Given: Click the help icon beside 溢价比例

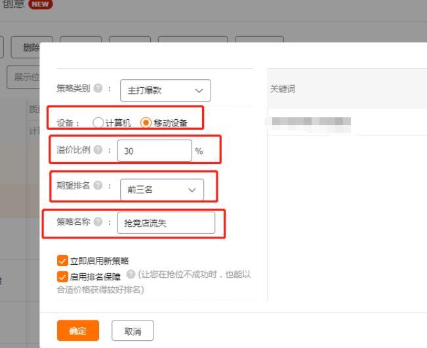Looking at the screenshot, I should point(98,149).
